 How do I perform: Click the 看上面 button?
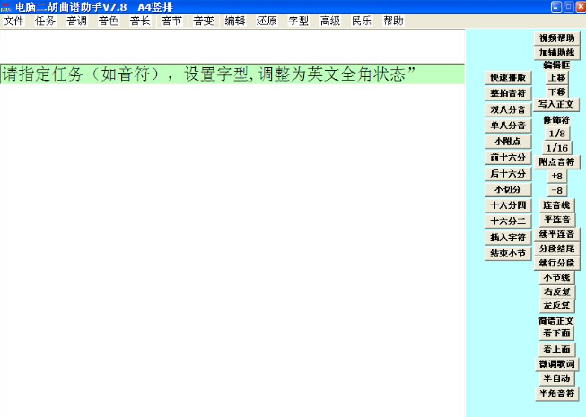tap(557, 350)
